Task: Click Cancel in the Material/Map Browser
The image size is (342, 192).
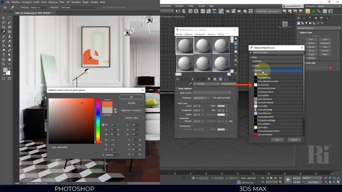Action: point(294,140)
